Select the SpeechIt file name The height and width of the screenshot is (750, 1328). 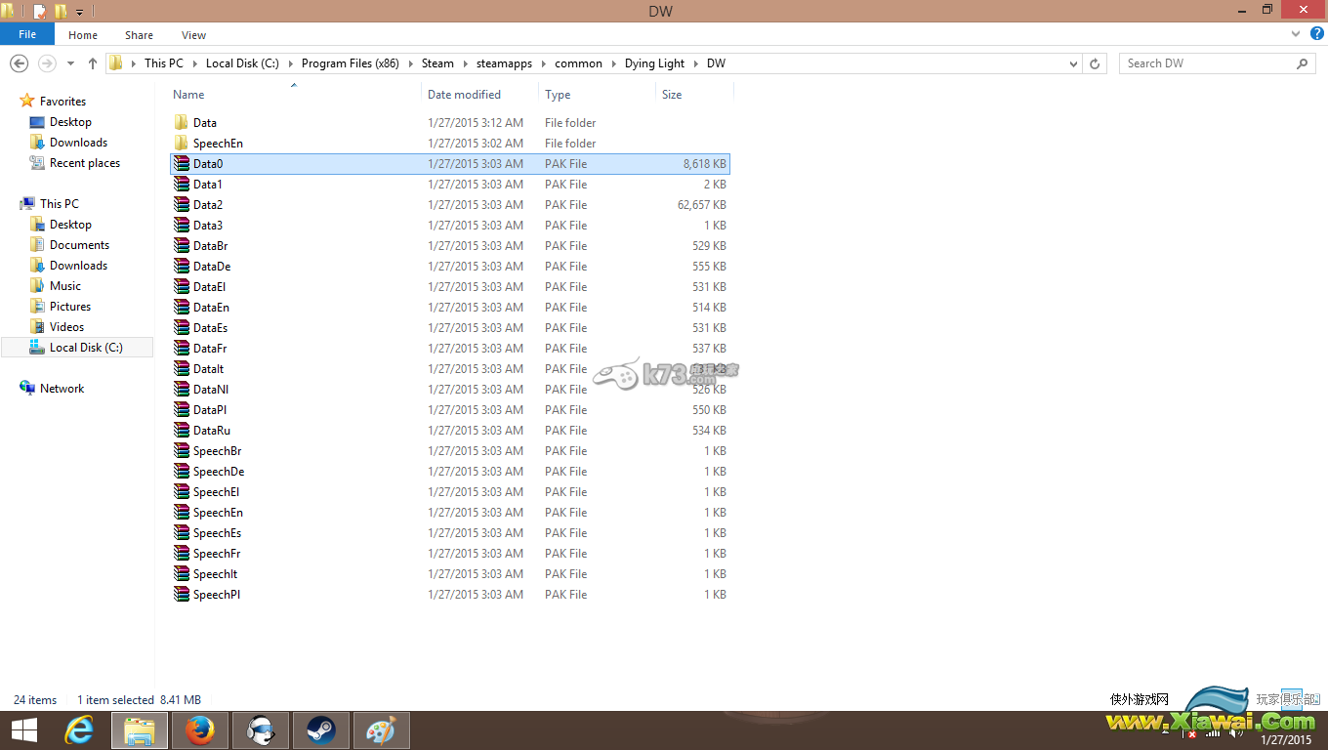(215, 574)
